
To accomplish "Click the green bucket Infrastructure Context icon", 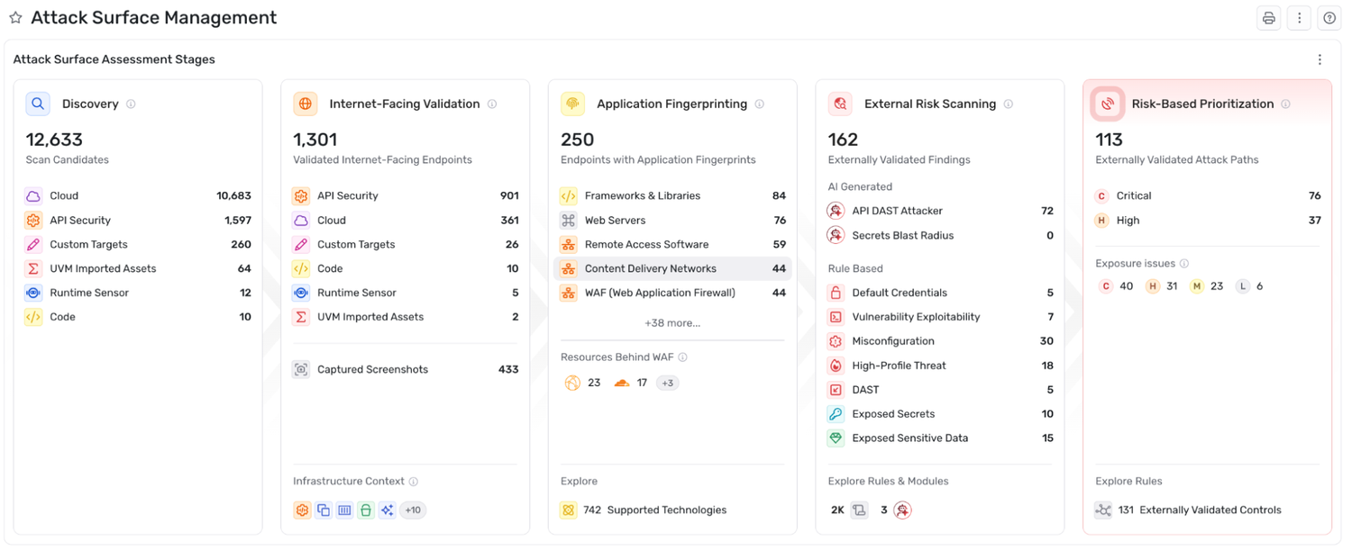I will pos(365,510).
